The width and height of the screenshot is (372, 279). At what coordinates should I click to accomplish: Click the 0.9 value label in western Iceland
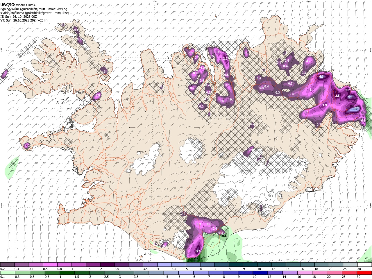coord(98,95)
